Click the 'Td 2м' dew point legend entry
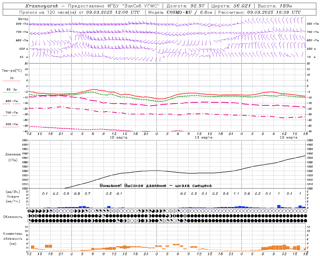This screenshot has width=320, height=256. (12, 89)
